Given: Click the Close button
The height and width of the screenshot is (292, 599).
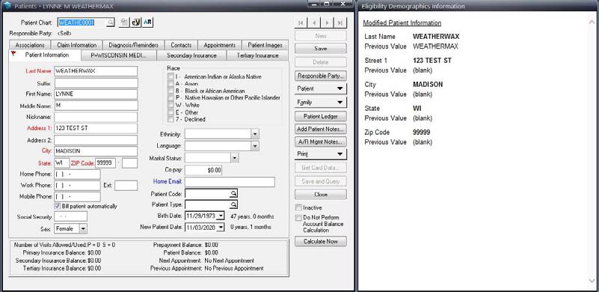Looking at the screenshot, I should [321, 194].
